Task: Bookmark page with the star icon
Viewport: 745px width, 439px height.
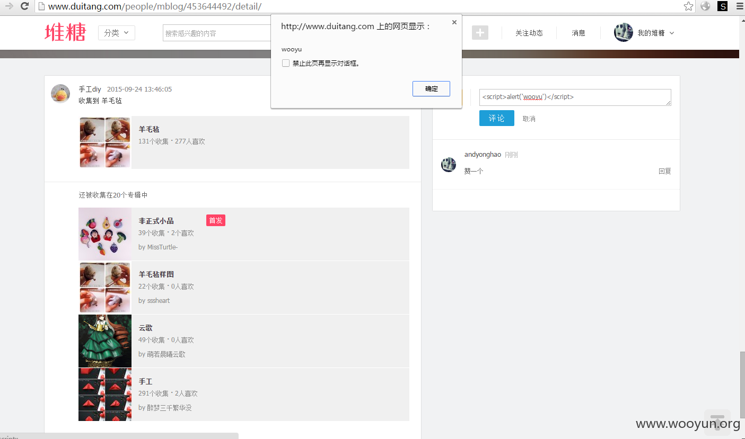Action: (688, 6)
